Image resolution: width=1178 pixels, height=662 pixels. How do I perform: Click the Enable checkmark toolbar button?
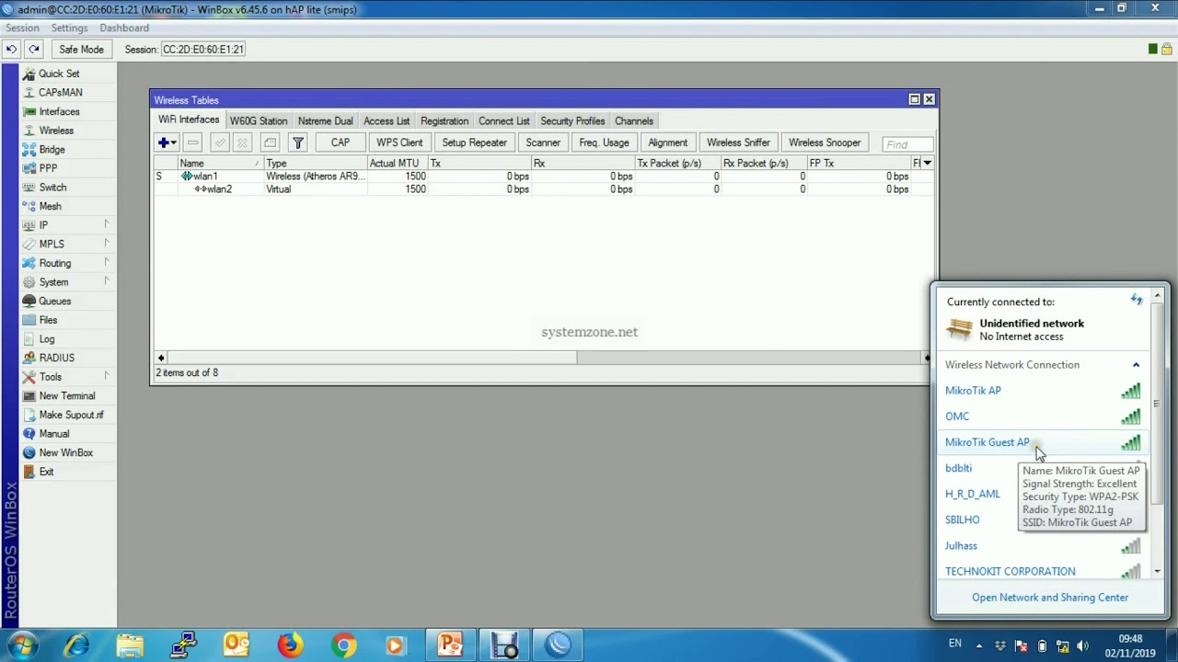point(219,143)
